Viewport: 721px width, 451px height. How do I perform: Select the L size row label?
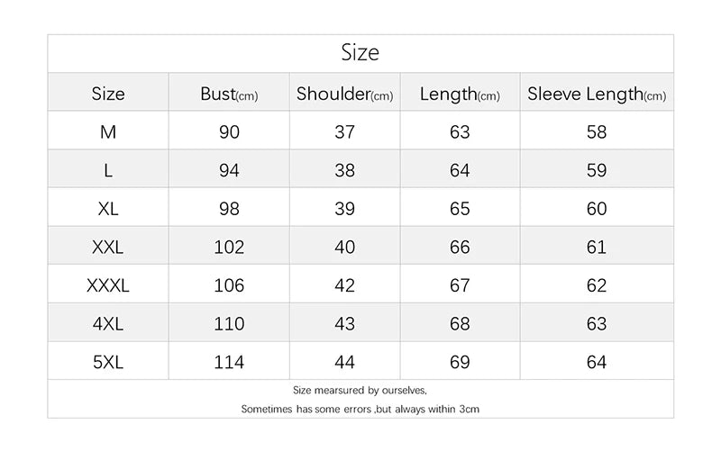click(x=108, y=170)
